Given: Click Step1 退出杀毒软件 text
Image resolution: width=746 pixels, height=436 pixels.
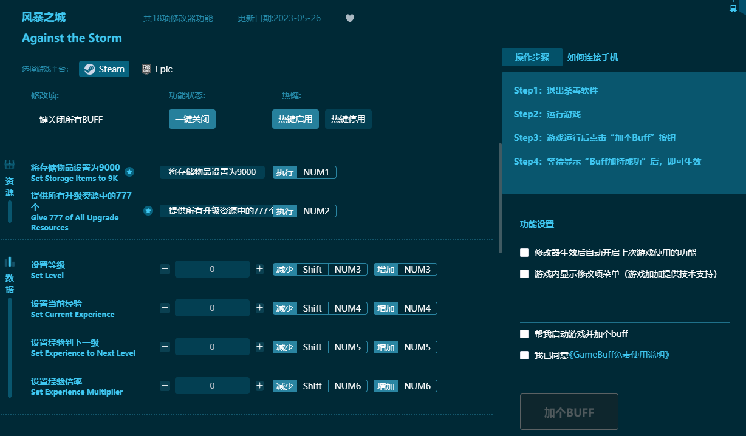Looking at the screenshot, I should (556, 90).
